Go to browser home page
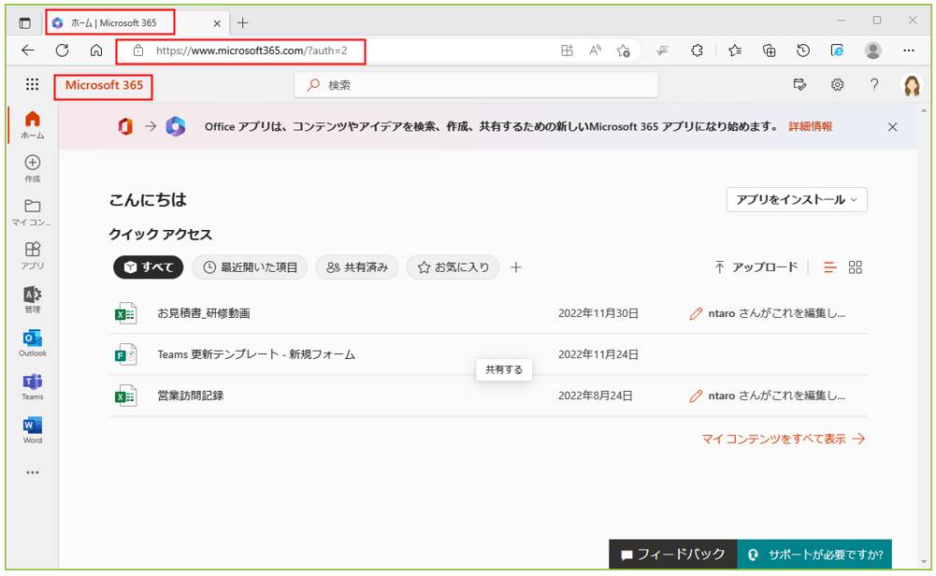The width and height of the screenshot is (936, 576). 96,50
